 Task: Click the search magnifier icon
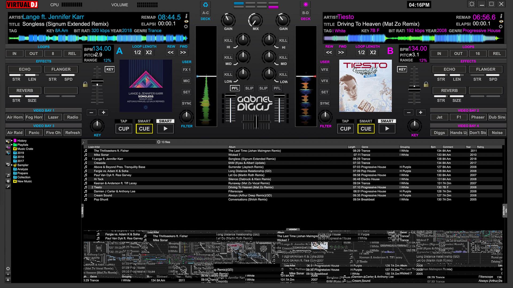[x=84, y=142]
